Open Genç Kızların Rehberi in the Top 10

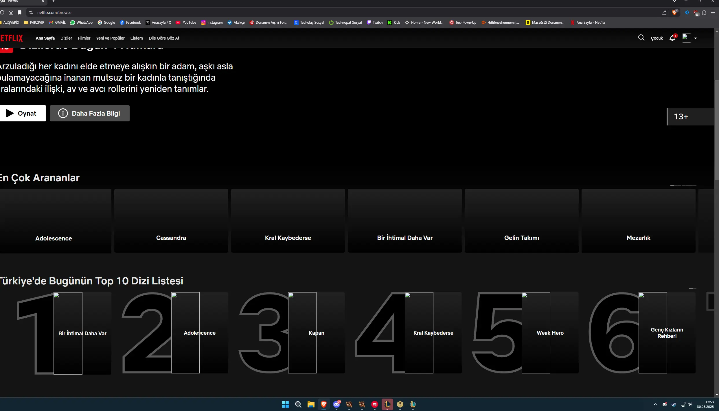(x=667, y=333)
